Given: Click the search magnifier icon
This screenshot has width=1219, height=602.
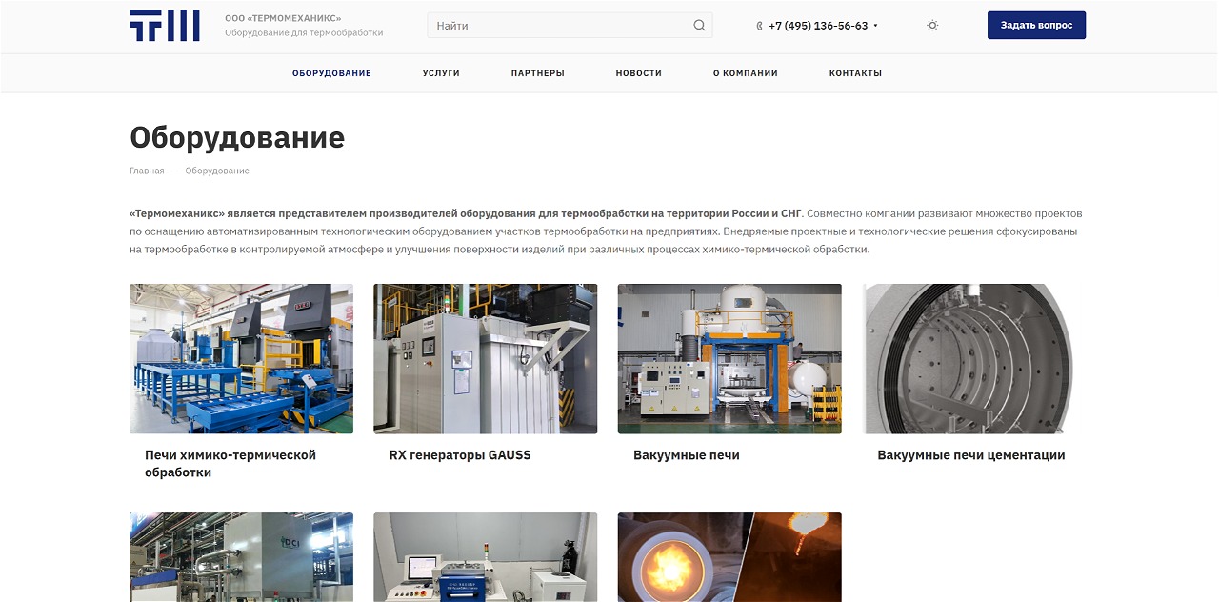Looking at the screenshot, I should click(x=699, y=26).
